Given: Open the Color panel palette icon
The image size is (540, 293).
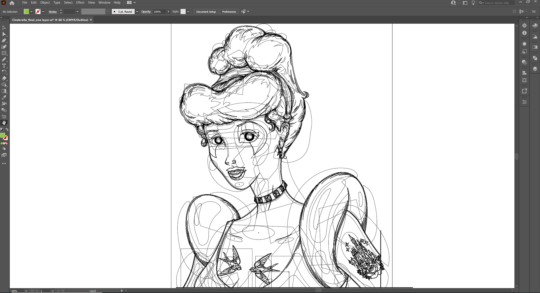Looking at the screenshot, I should click(x=535, y=26).
